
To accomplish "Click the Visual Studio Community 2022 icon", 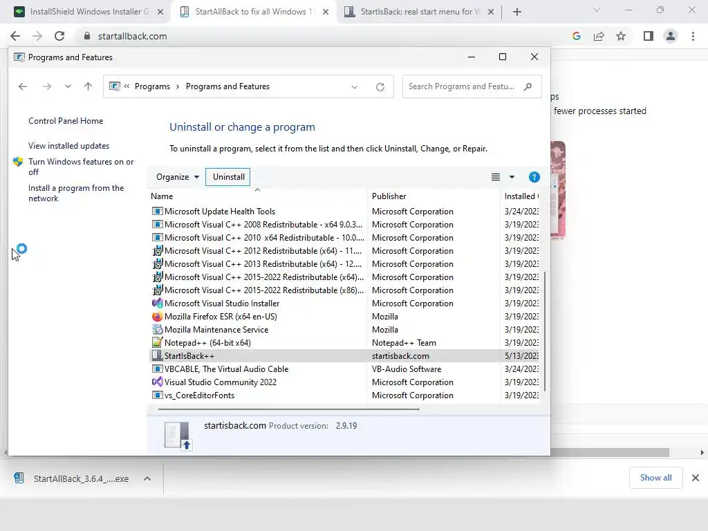I will [x=157, y=382].
